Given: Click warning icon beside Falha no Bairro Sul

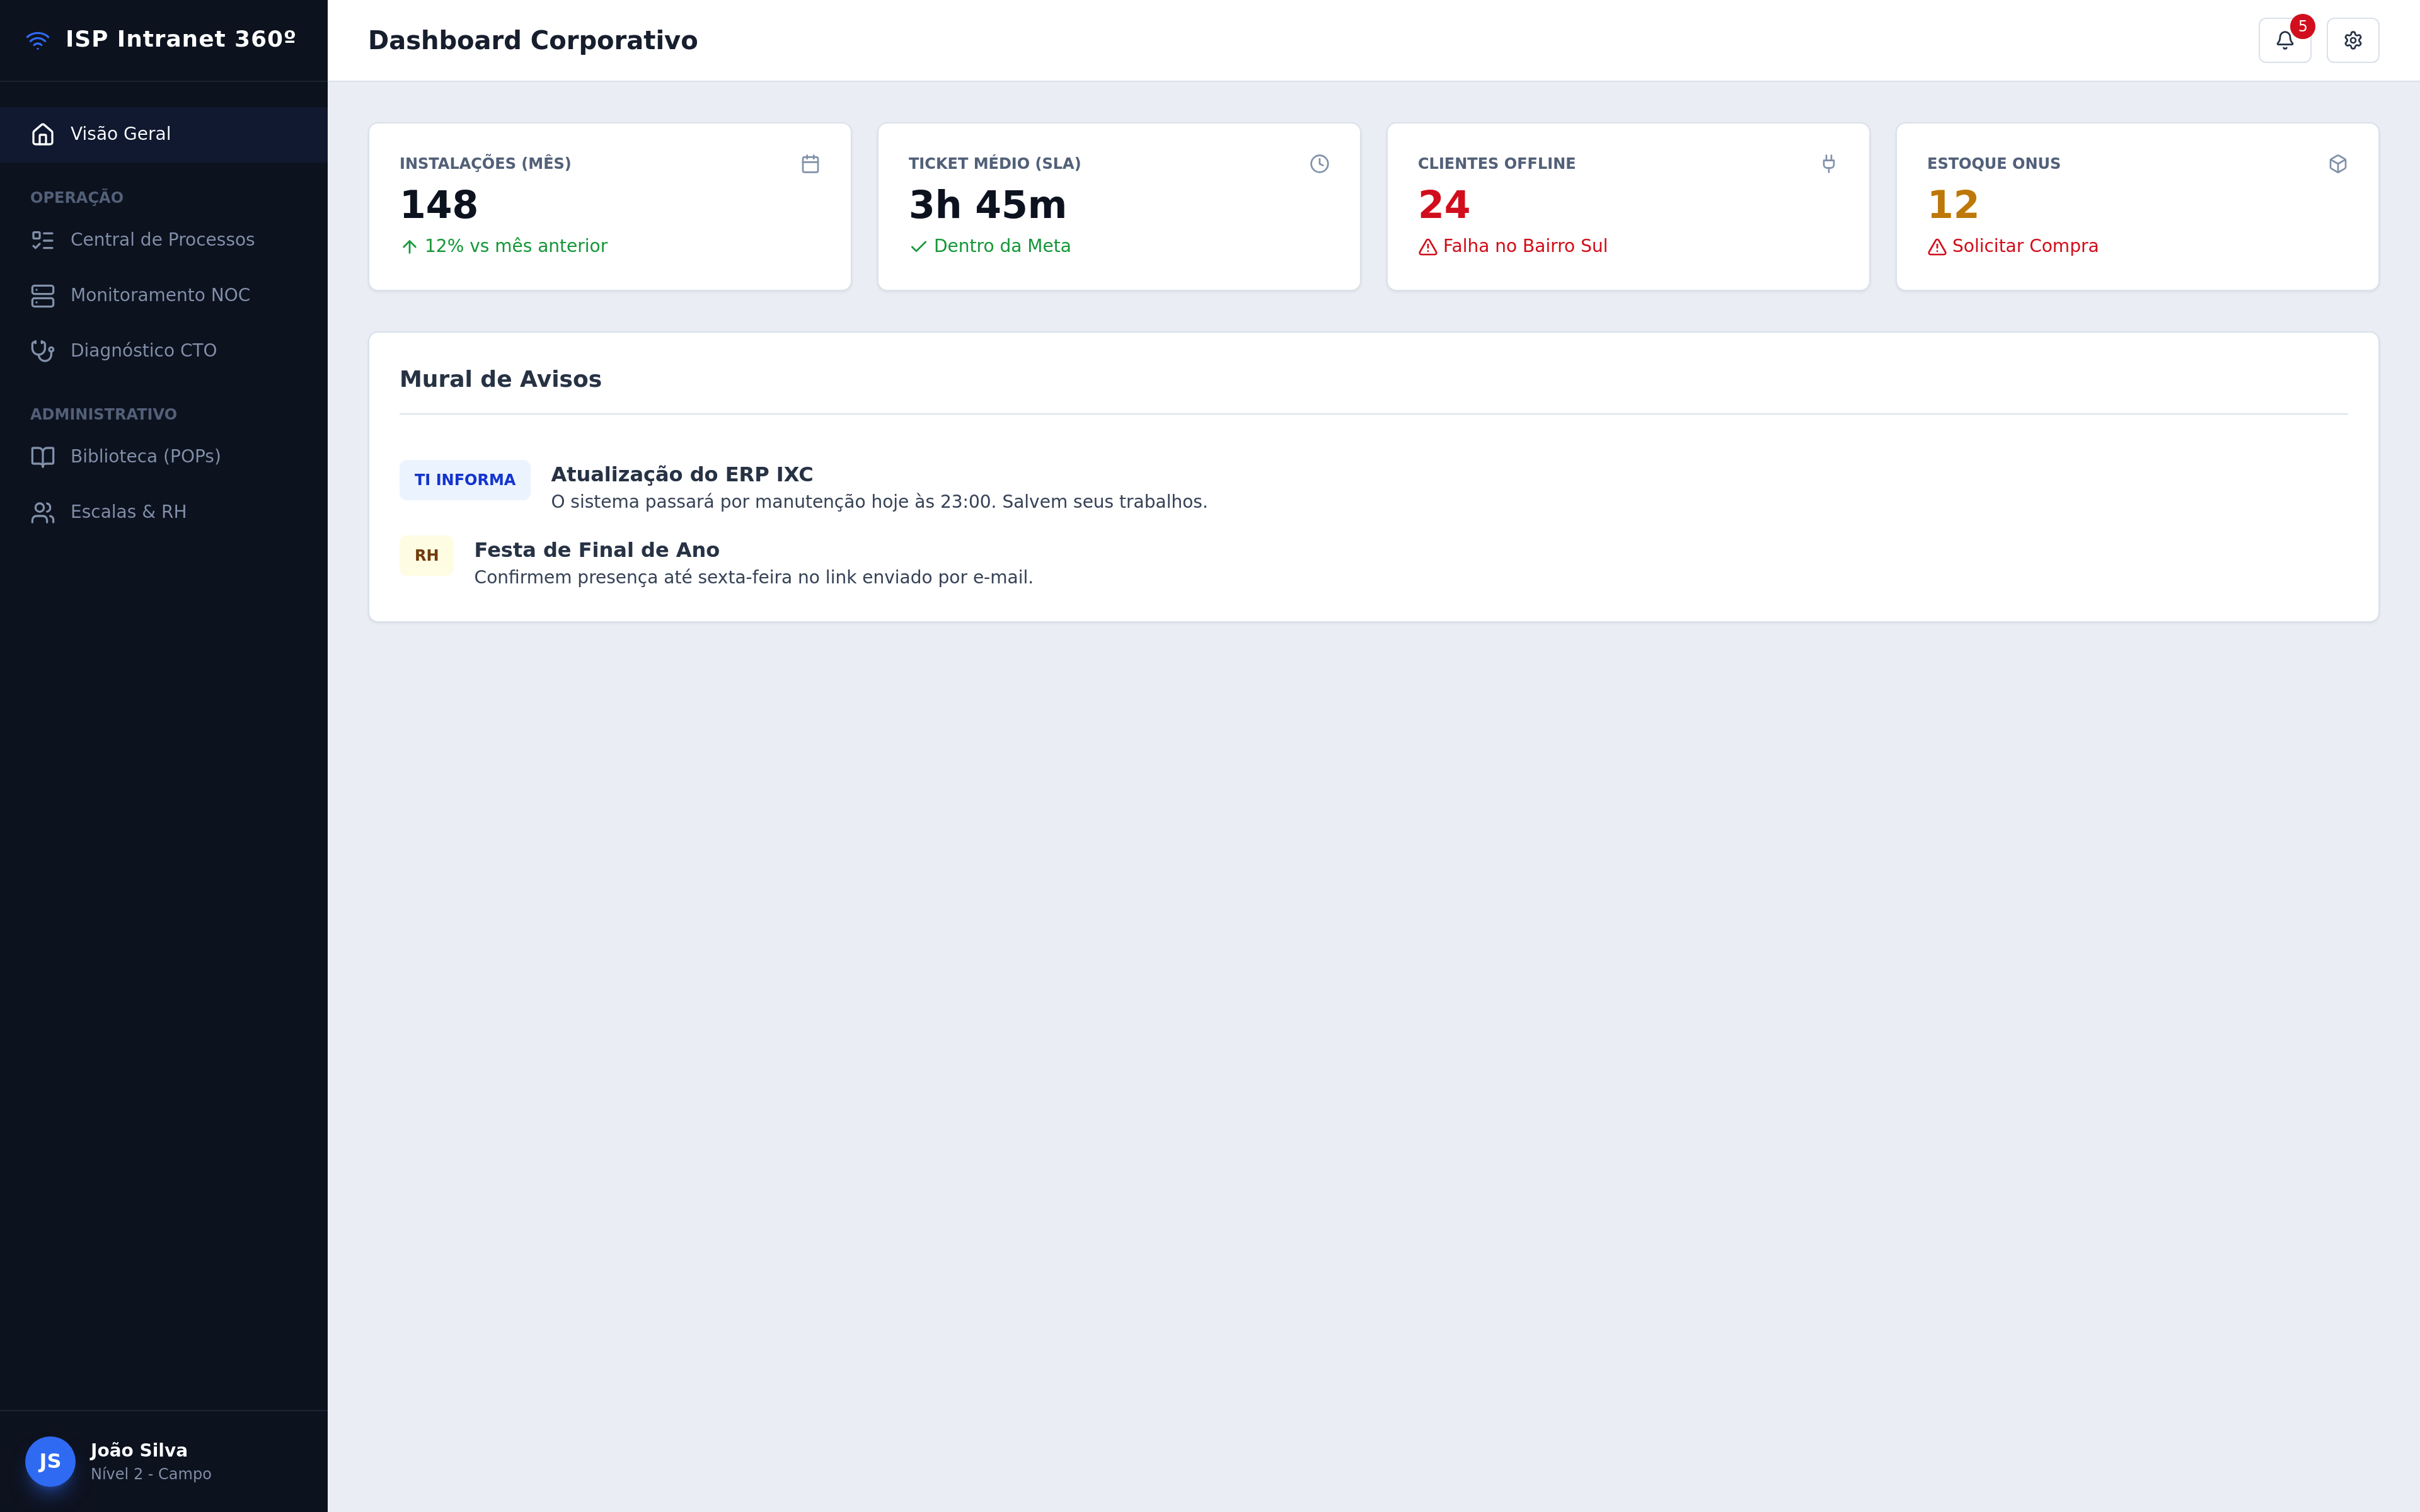Looking at the screenshot, I should point(1427,247).
